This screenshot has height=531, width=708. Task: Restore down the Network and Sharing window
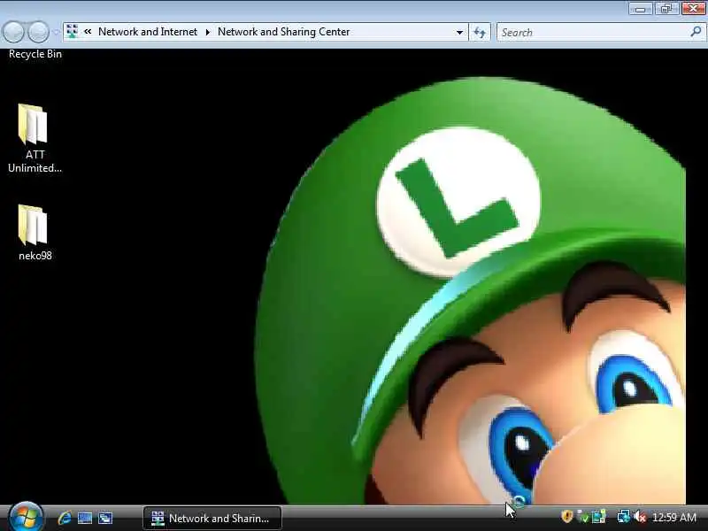coord(666,9)
